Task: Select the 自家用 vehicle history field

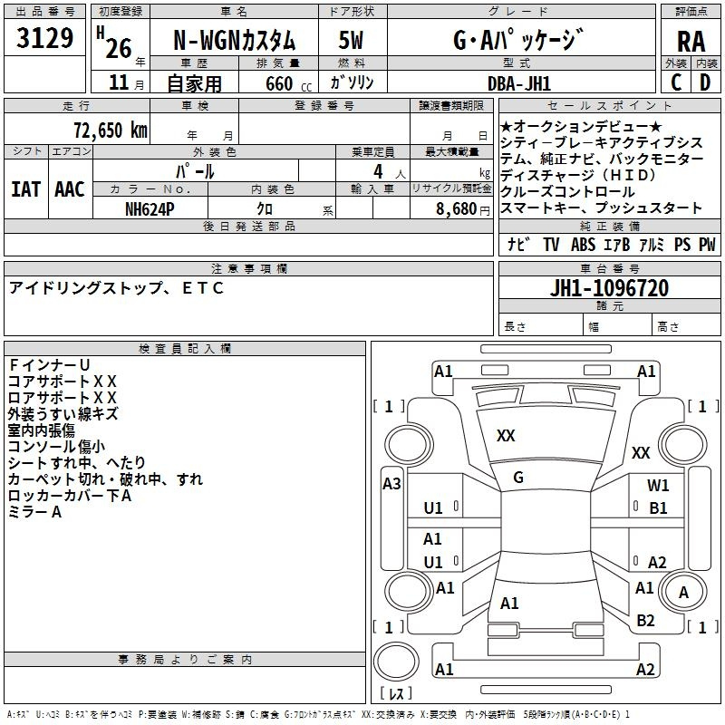Action: pyautogui.click(x=193, y=83)
